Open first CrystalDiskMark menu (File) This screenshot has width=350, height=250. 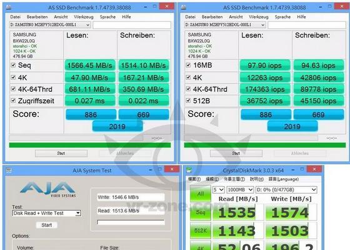click(x=194, y=179)
